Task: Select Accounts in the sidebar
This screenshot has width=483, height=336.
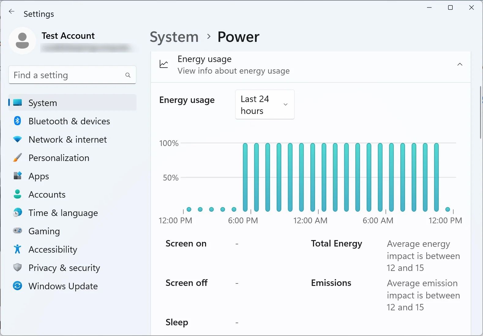Action: pos(47,195)
